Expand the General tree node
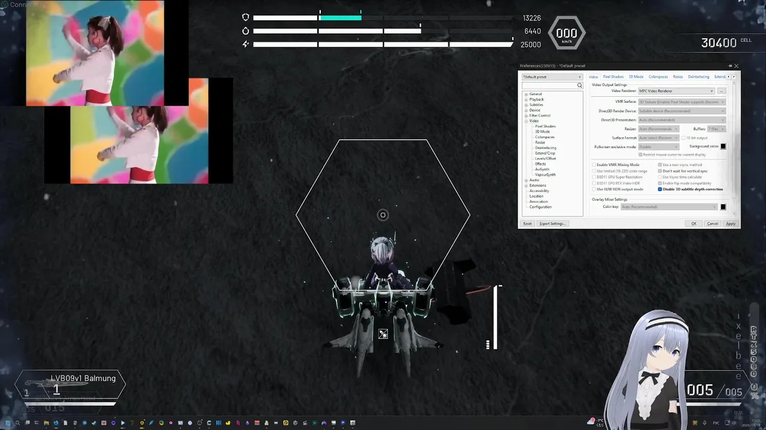Viewport: 766px width, 430px height. (x=526, y=94)
